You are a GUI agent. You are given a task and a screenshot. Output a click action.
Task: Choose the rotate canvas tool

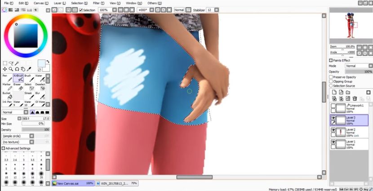coord(17,69)
